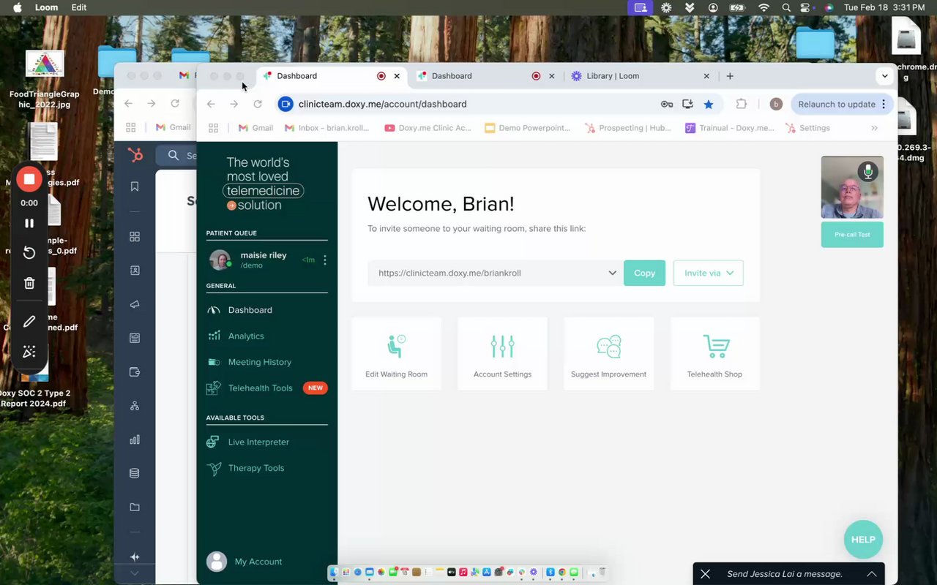Click install app icon in address bar
This screenshot has height=585, width=937.
pos(687,104)
